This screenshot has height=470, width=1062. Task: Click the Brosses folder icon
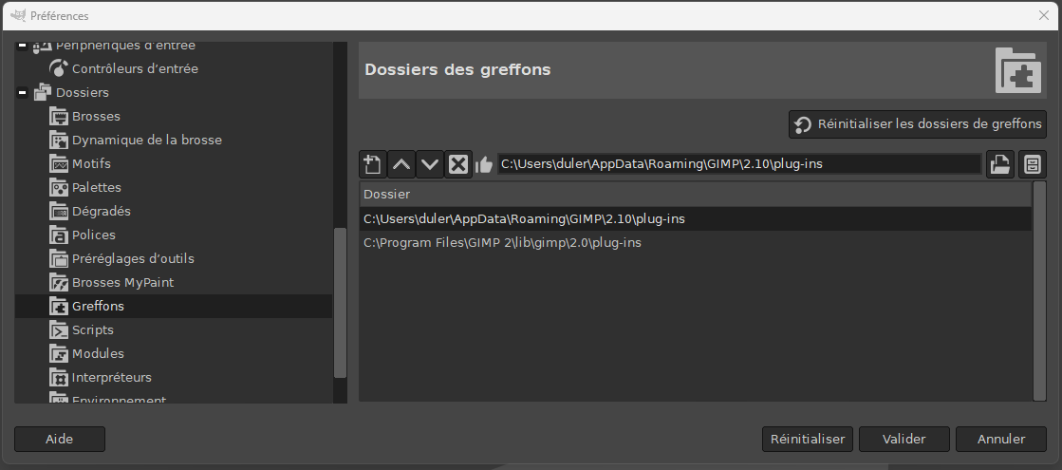[x=60, y=117]
